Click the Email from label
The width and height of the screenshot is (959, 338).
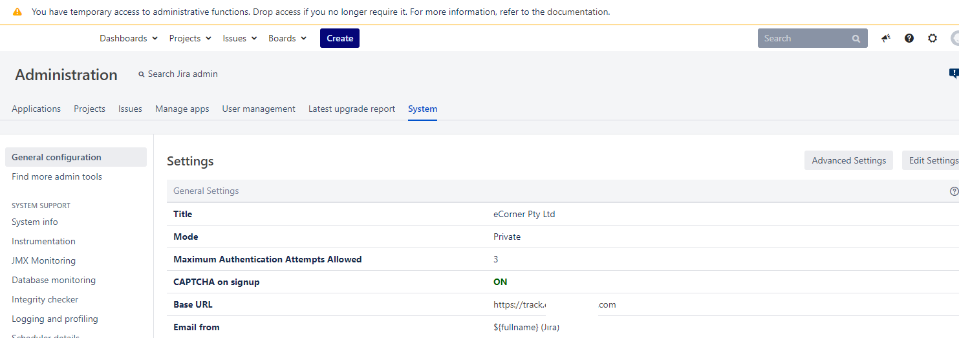pos(196,327)
